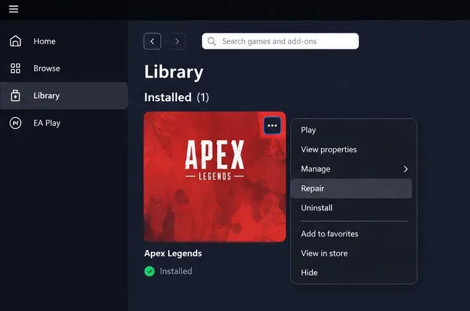The image size is (470, 311).
Task: Click the Browse grid icon
Action: (15, 68)
